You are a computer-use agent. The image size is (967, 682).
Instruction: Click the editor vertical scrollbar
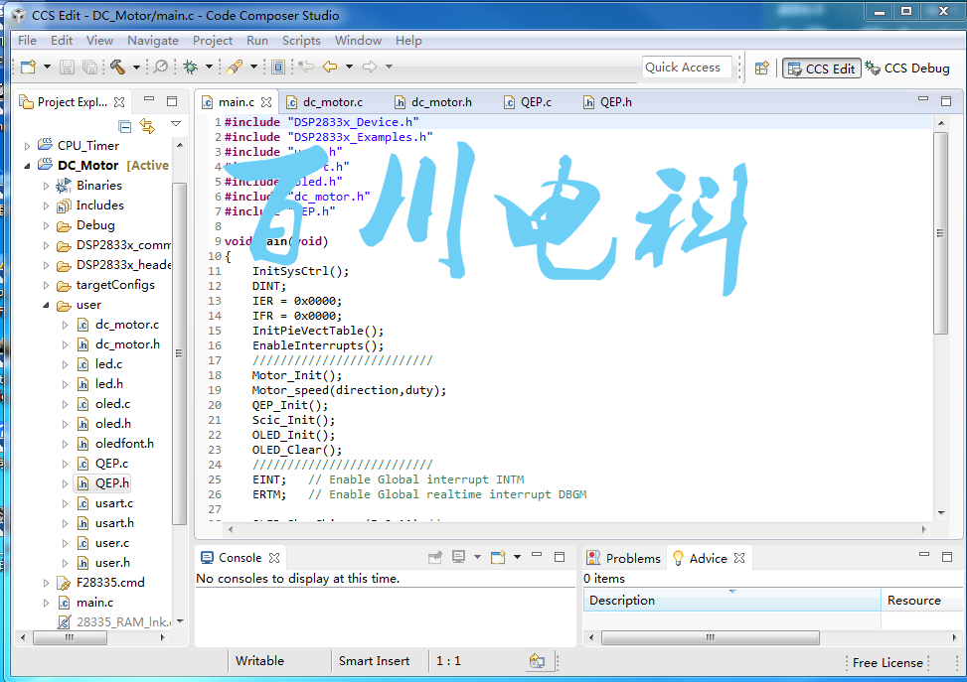tap(940, 233)
